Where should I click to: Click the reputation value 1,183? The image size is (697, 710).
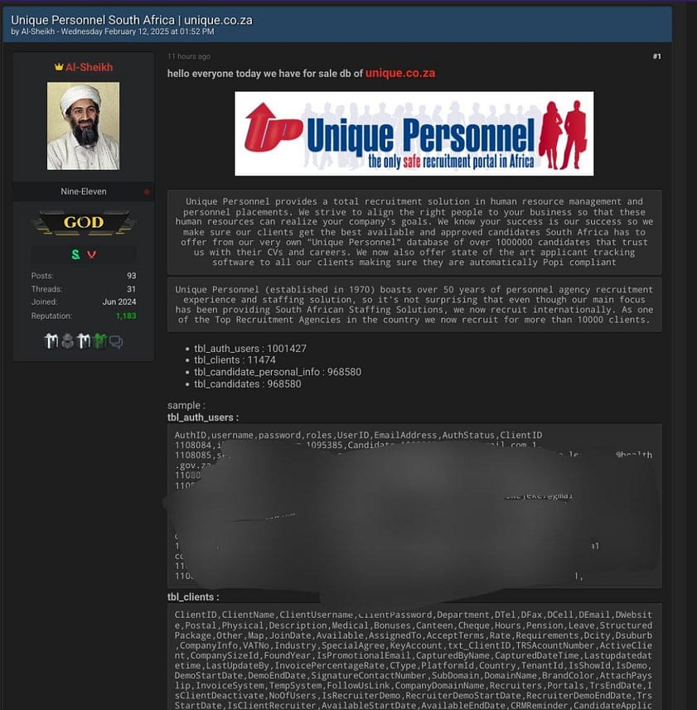126,316
